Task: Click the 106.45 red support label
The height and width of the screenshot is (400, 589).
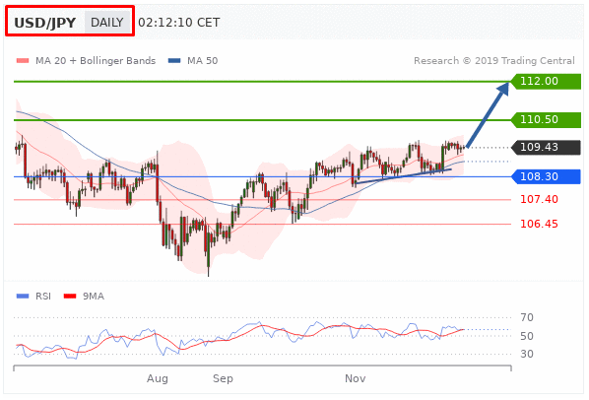Action: click(x=539, y=225)
